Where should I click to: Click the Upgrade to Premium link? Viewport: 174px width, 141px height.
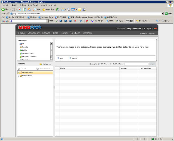pos(147,33)
